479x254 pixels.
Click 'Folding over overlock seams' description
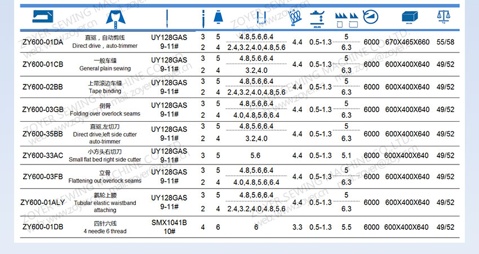pyautogui.click(x=105, y=114)
